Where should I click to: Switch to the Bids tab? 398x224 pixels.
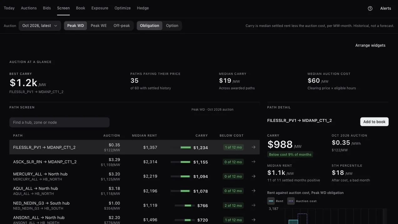(x=47, y=8)
